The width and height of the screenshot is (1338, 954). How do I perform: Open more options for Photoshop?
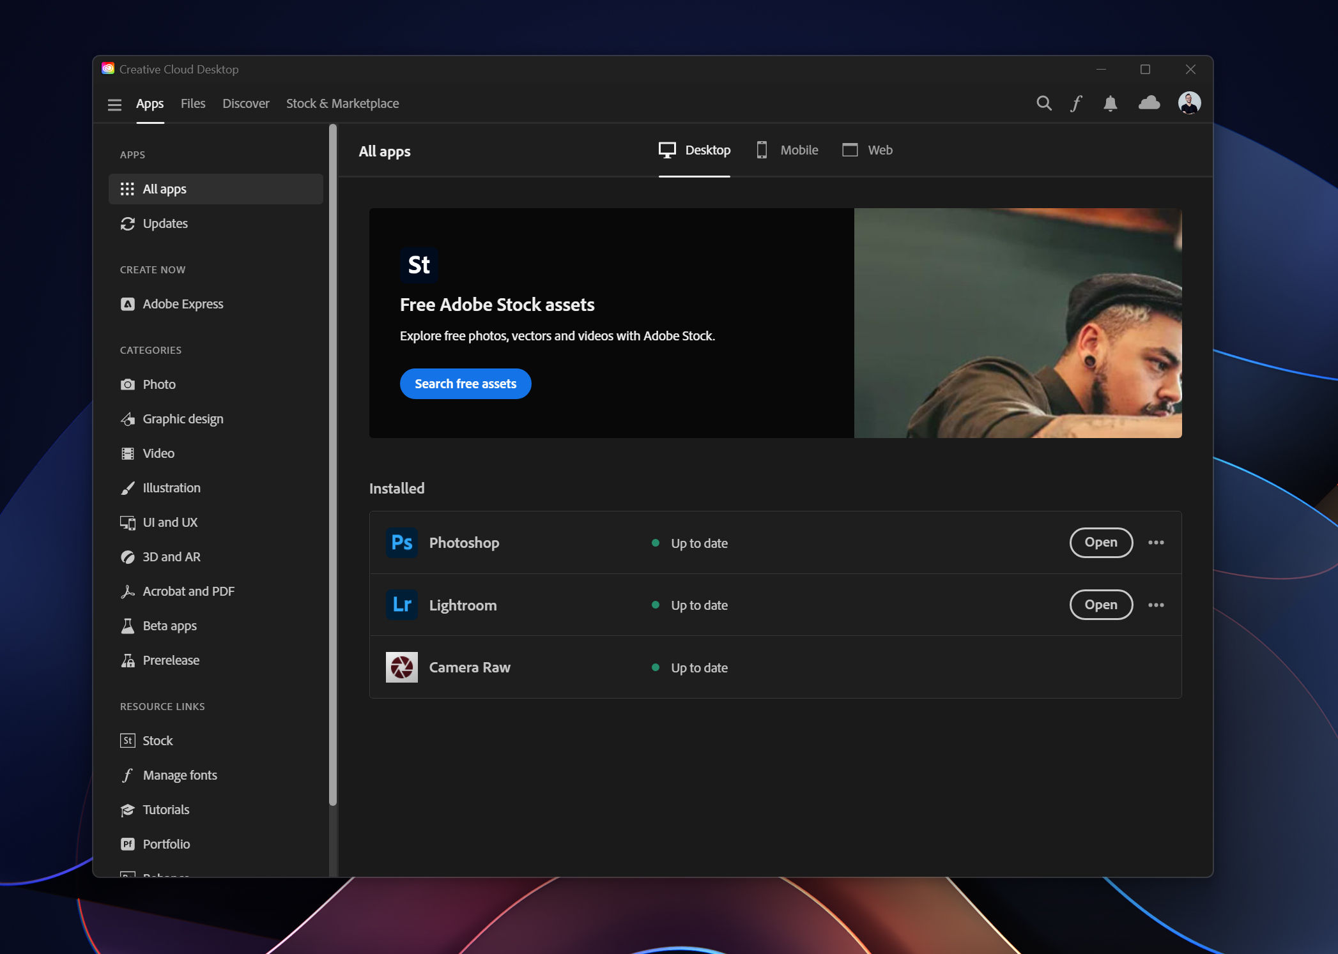click(1155, 542)
